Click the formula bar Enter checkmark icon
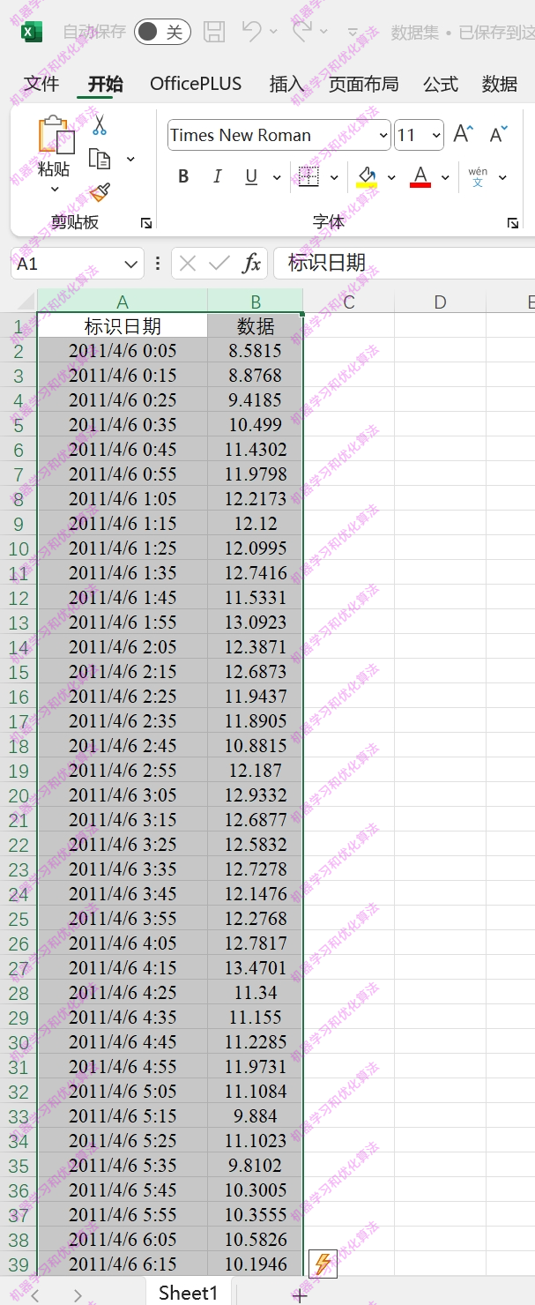The width and height of the screenshot is (535, 1305). (x=219, y=263)
